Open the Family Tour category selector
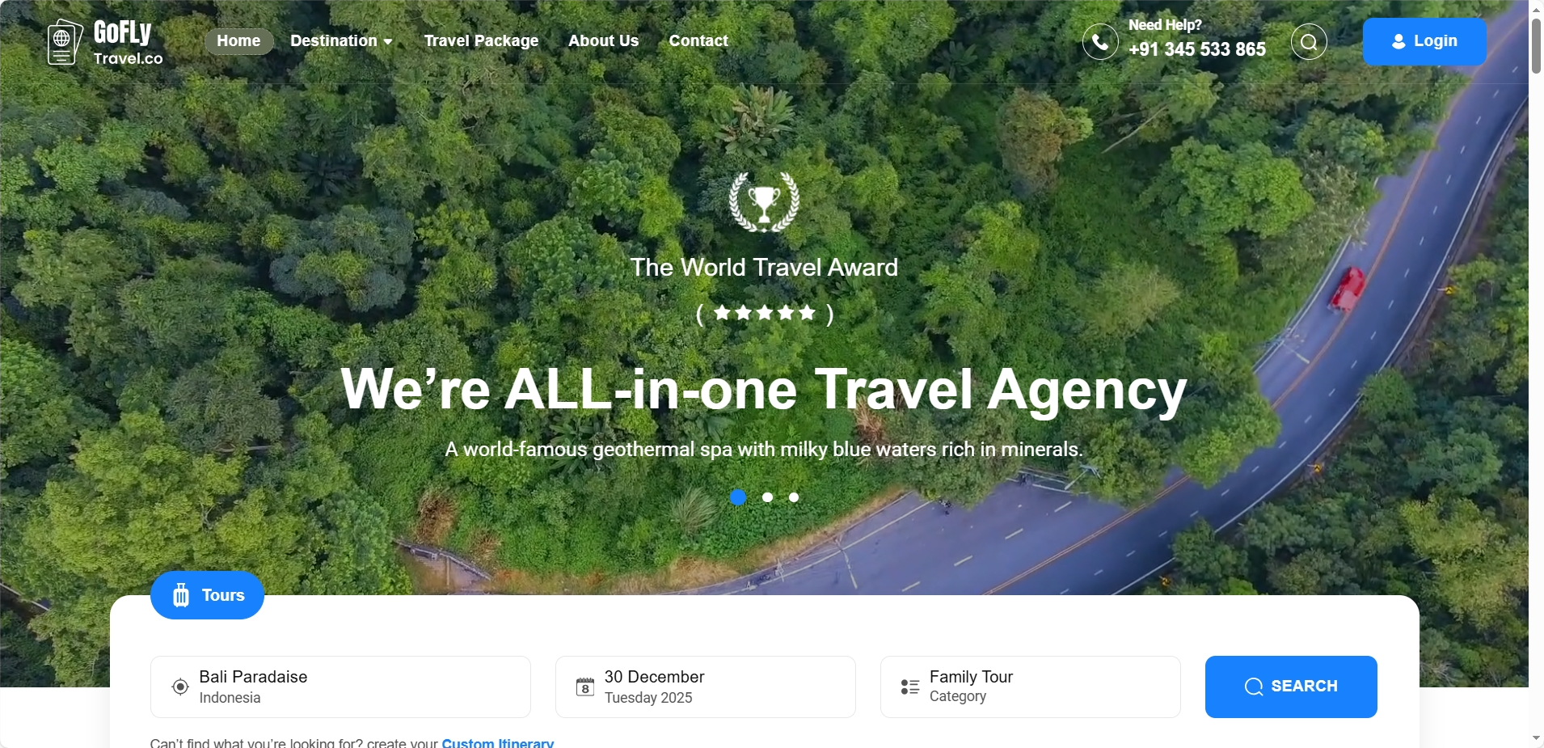1544x748 pixels. point(1031,687)
